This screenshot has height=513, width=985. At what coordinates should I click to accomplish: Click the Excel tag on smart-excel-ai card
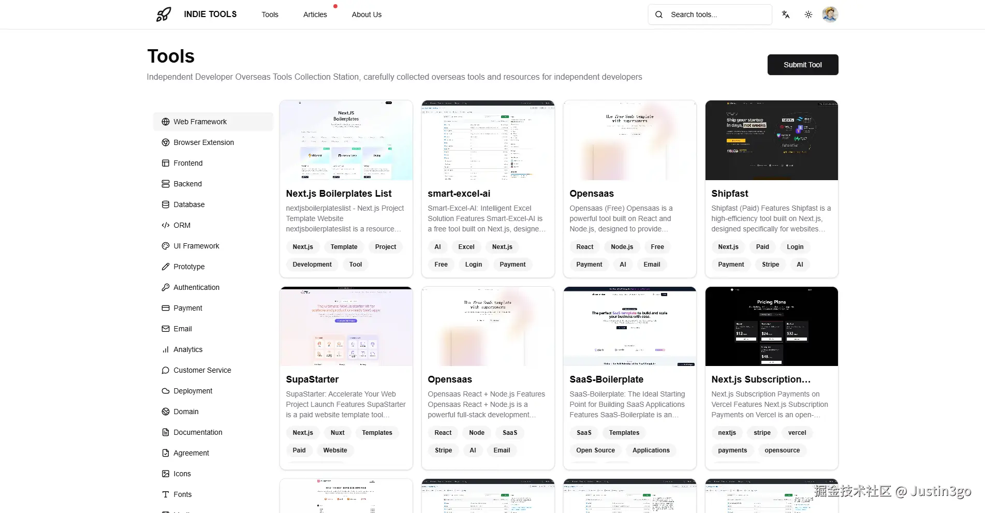pos(466,247)
